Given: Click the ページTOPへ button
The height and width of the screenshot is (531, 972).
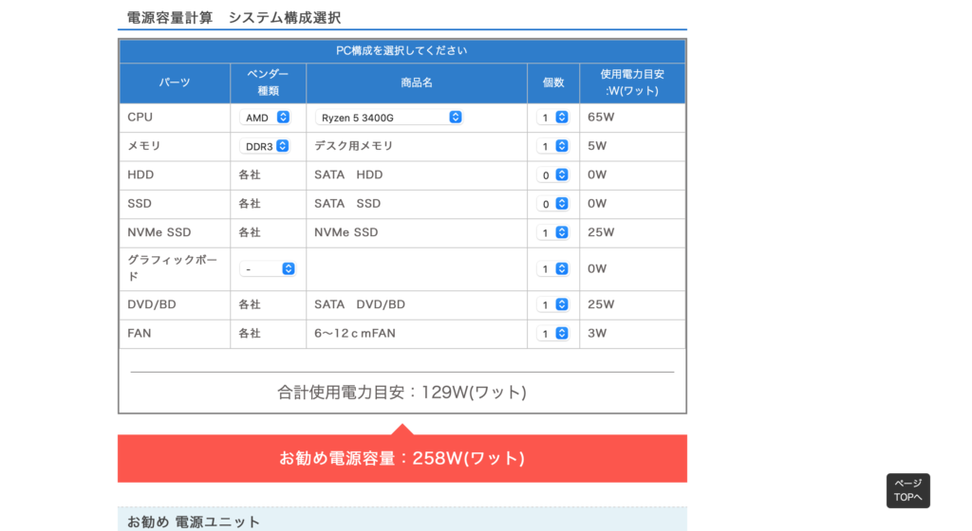Looking at the screenshot, I should pyautogui.click(x=907, y=490).
